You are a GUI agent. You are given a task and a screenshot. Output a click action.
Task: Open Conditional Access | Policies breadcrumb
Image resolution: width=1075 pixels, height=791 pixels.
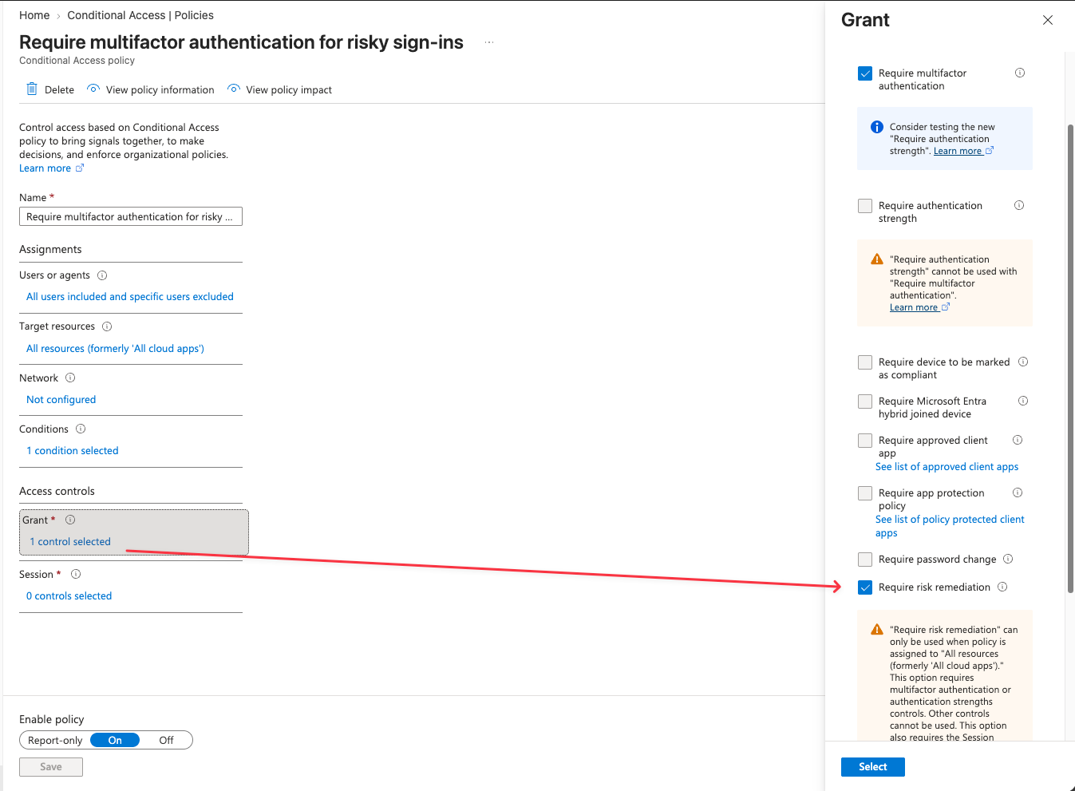point(140,15)
